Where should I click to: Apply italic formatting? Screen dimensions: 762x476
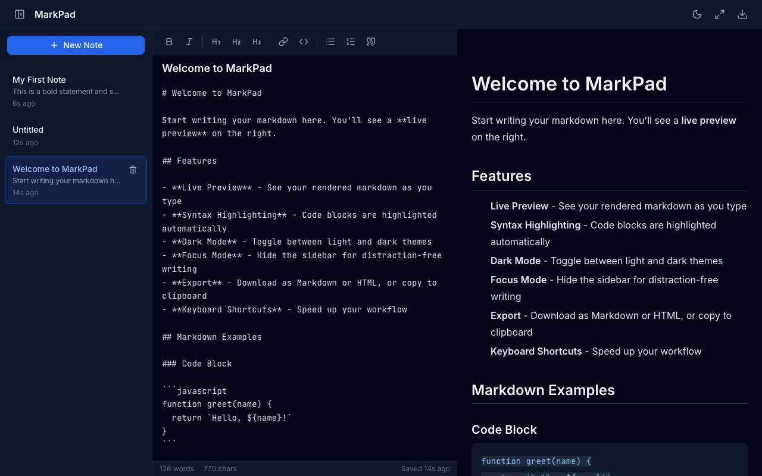tap(189, 42)
